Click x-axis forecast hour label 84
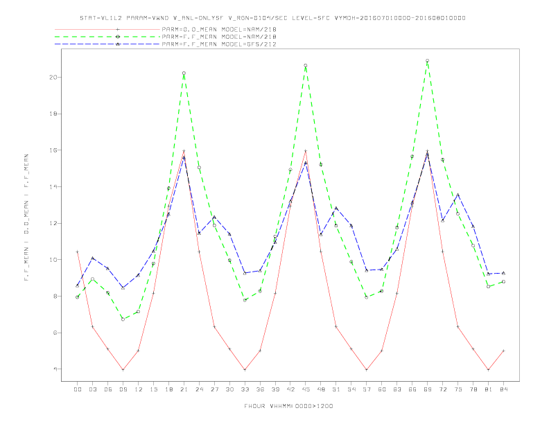 [504, 389]
